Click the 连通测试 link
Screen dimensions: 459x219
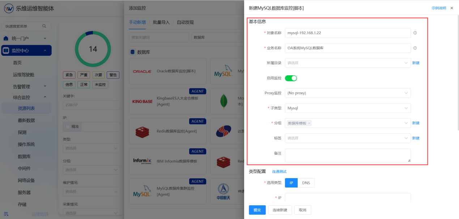coord(279,172)
